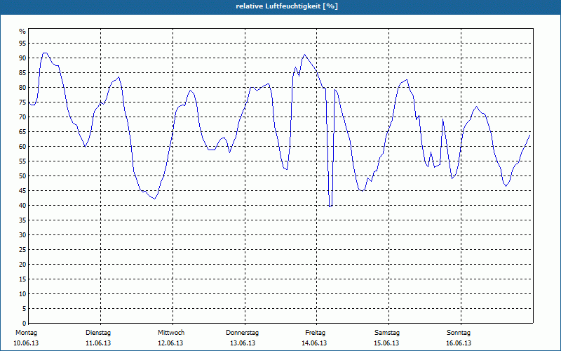This screenshot has height=351, width=561.
Task: Select the y-axis value '25'
Action: pyautogui.click(x=22, y=250)
